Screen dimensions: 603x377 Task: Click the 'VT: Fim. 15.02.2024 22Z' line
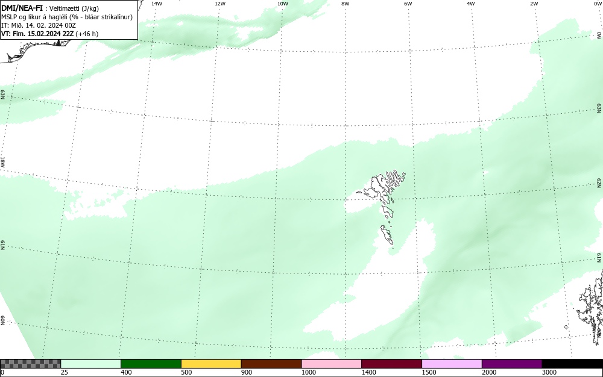click(x=49, y=34)
